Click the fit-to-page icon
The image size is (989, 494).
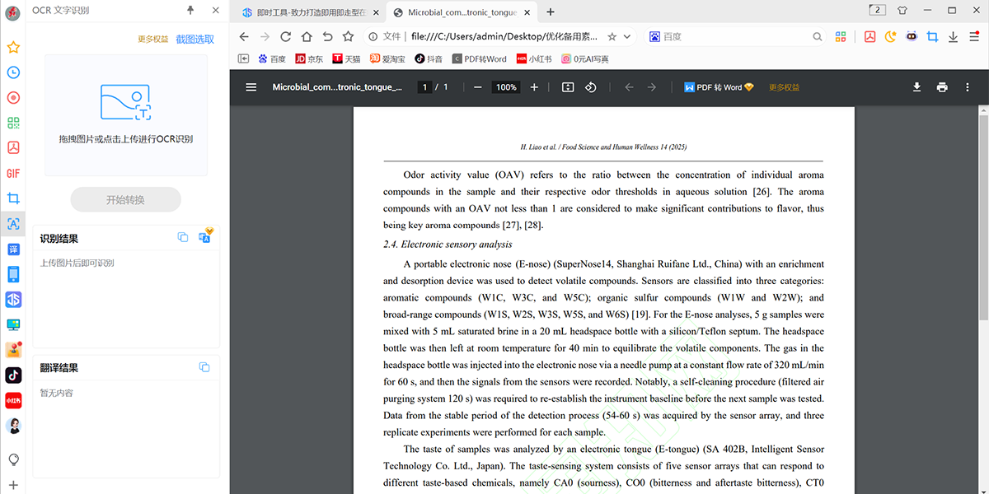tap(567, 87)
